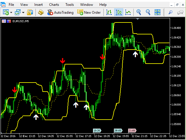Open the View menu
186x140 pixels.
coord(24,5)
